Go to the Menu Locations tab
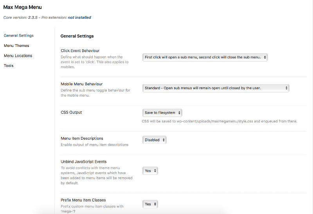 coord(18,56)
